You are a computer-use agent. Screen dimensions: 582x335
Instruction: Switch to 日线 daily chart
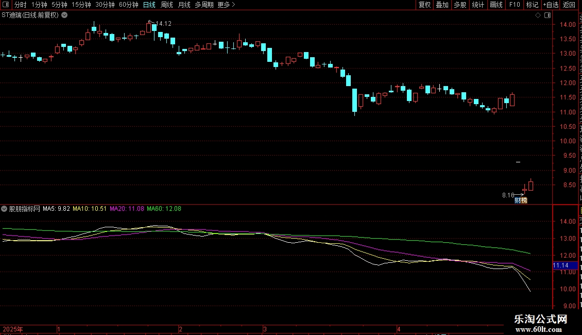(149, 5)
